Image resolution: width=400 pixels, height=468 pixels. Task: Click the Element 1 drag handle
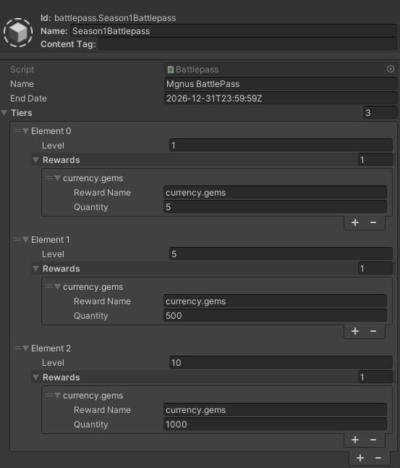(x=17, y=239)
